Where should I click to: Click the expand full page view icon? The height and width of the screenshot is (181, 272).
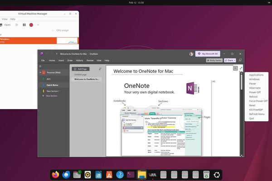pos(241,68)
